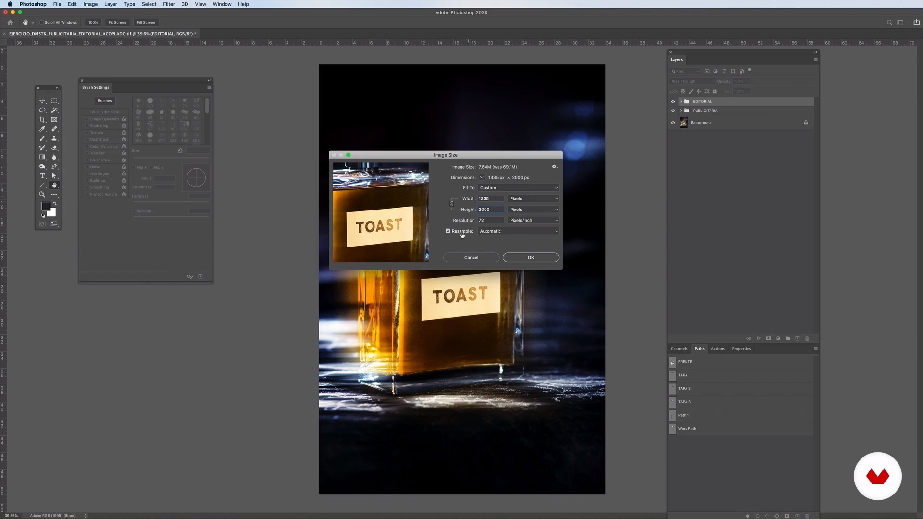
Task: Select the Pen tool
Action: (x=54, y=166)
